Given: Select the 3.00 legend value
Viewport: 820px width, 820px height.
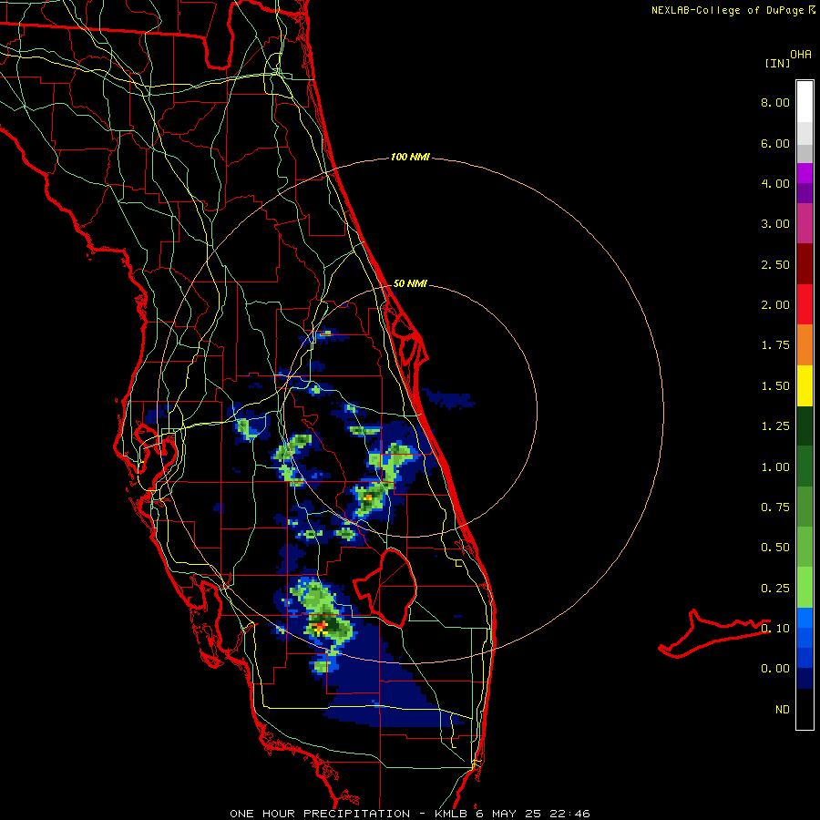Looking at the screenshot, I should coord(775,224).
